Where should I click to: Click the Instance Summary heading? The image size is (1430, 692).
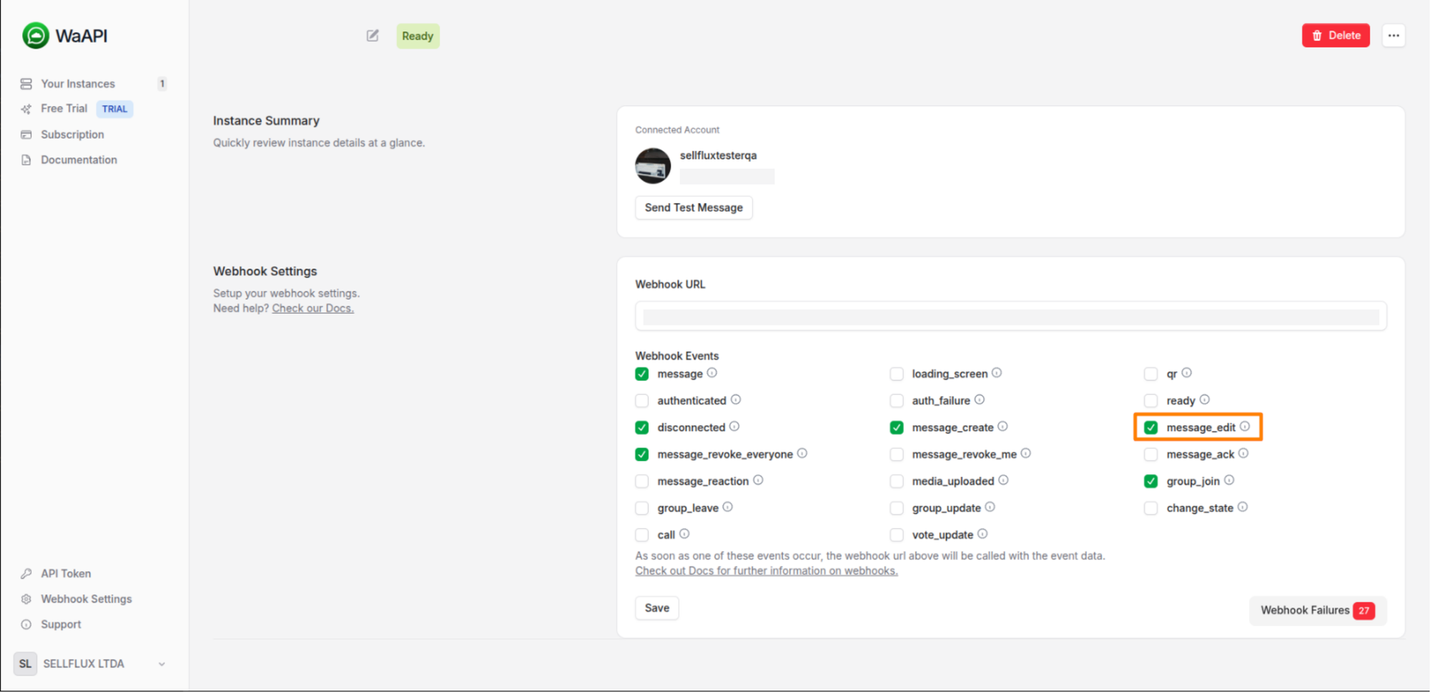click(266, 120)
